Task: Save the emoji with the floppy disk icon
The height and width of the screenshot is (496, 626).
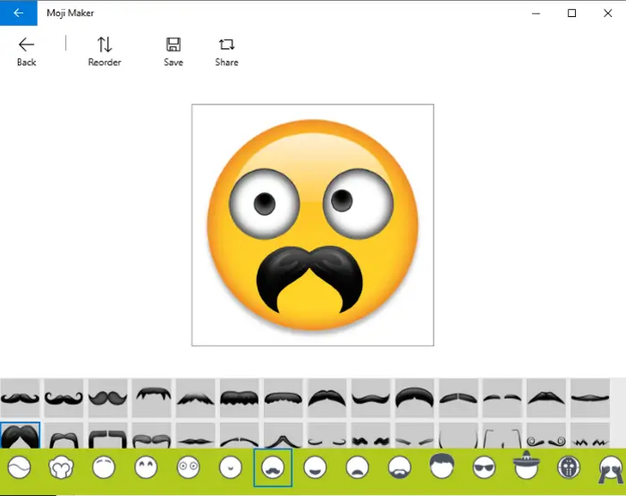Action: pyautogui.click(x=173, y=52)
